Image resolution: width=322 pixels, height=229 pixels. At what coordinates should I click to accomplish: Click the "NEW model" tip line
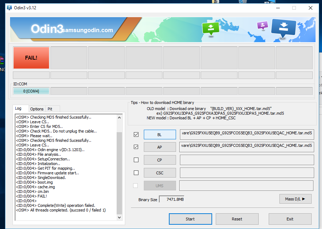coord(191,118)
